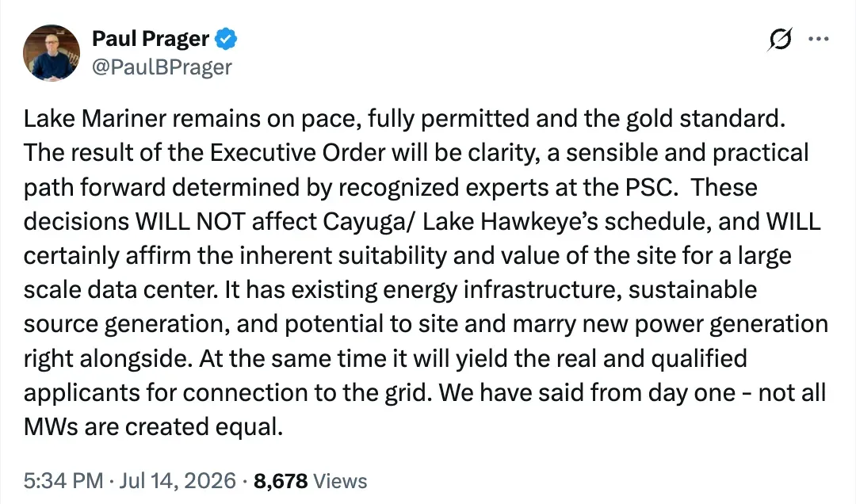Click 'Cayuga/' in the tweet body
The image size is (856, 504).
(369, 222)
